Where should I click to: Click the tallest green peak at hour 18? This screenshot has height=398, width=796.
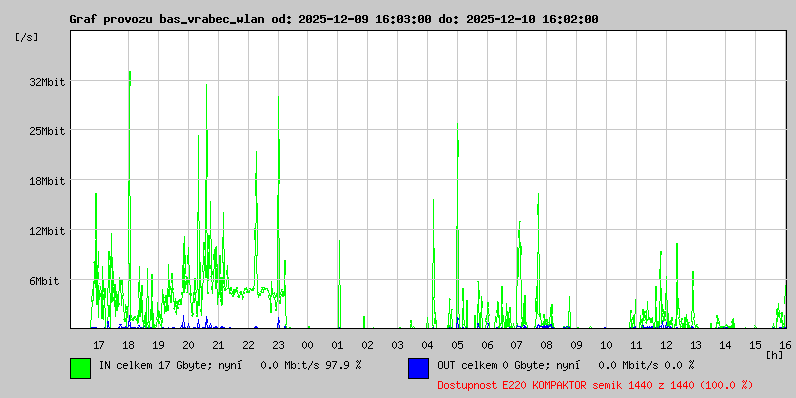click(130, 198)
